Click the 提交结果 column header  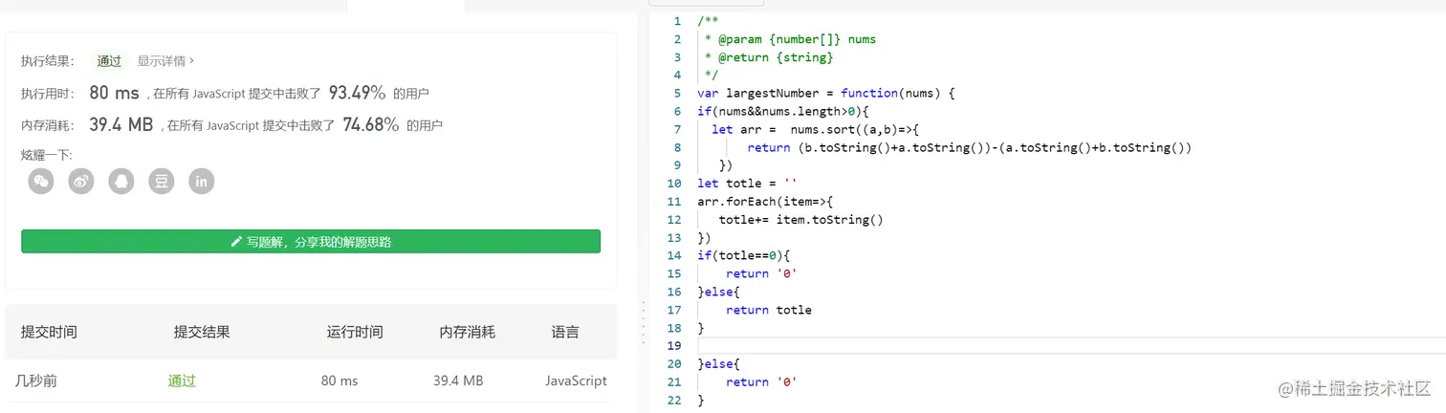(x=202, y=332)
